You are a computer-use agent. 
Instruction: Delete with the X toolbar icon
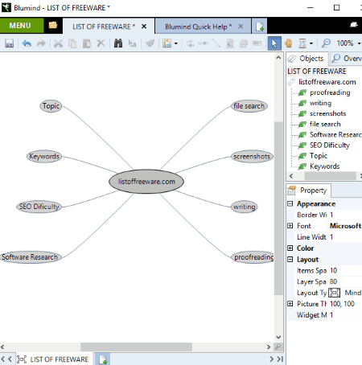click(101, 43)
